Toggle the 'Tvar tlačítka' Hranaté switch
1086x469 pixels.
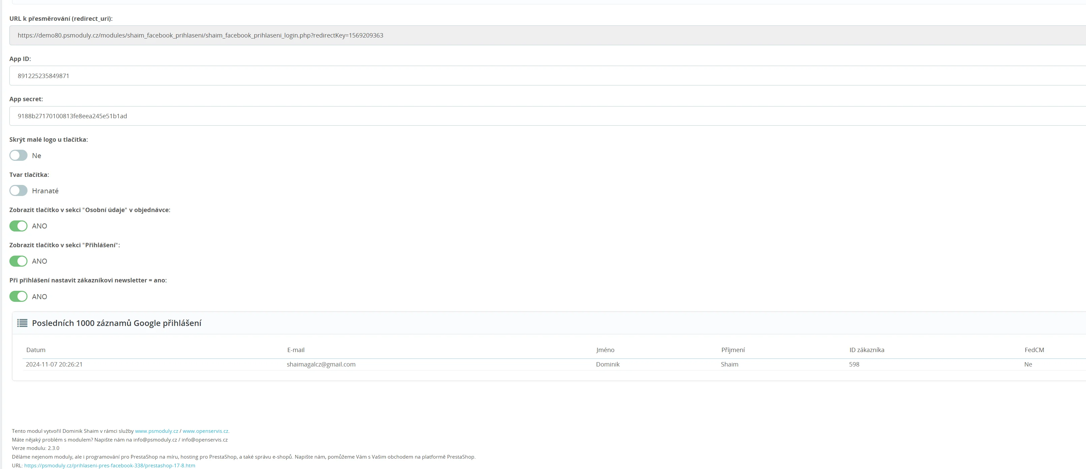18,191
